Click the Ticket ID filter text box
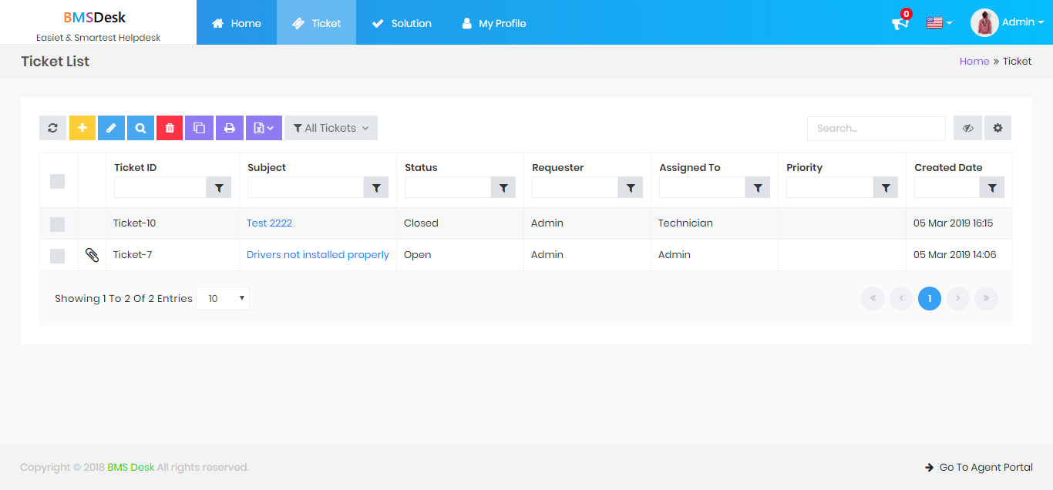The image size is (1053, 490). [160, 187]
